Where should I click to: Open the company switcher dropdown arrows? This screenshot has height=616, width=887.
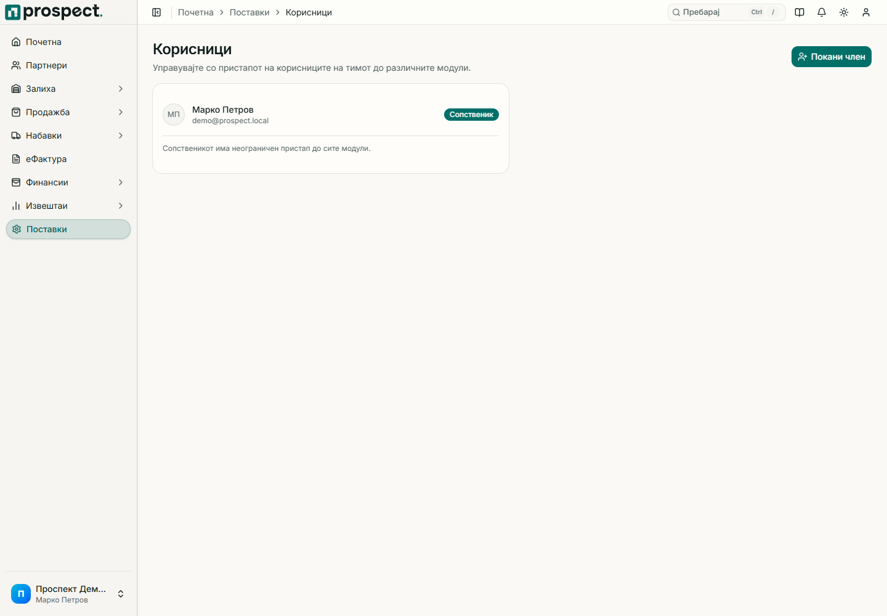[121, 594]
